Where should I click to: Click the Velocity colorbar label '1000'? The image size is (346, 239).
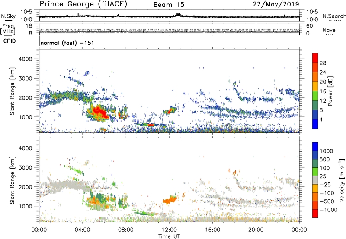point(327,151)
